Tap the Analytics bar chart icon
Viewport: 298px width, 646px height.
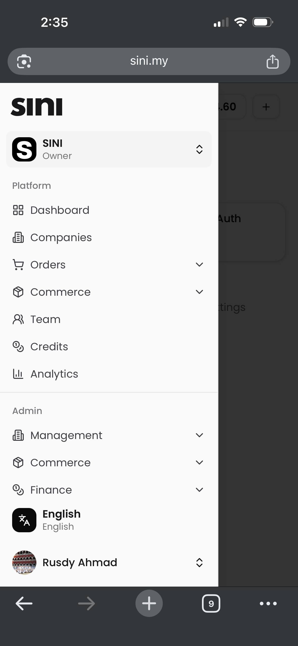point(18,374)
